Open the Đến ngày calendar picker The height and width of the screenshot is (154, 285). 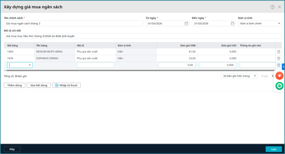point(232,24)
